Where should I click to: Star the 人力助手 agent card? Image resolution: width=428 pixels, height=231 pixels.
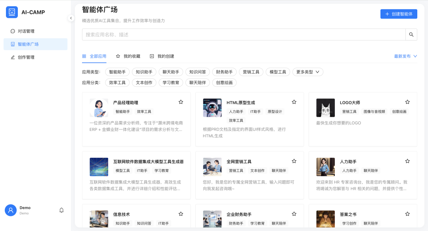click(x=407, y=161)
